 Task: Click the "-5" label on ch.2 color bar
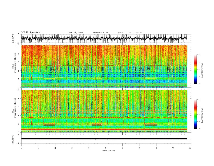point(199,114)
